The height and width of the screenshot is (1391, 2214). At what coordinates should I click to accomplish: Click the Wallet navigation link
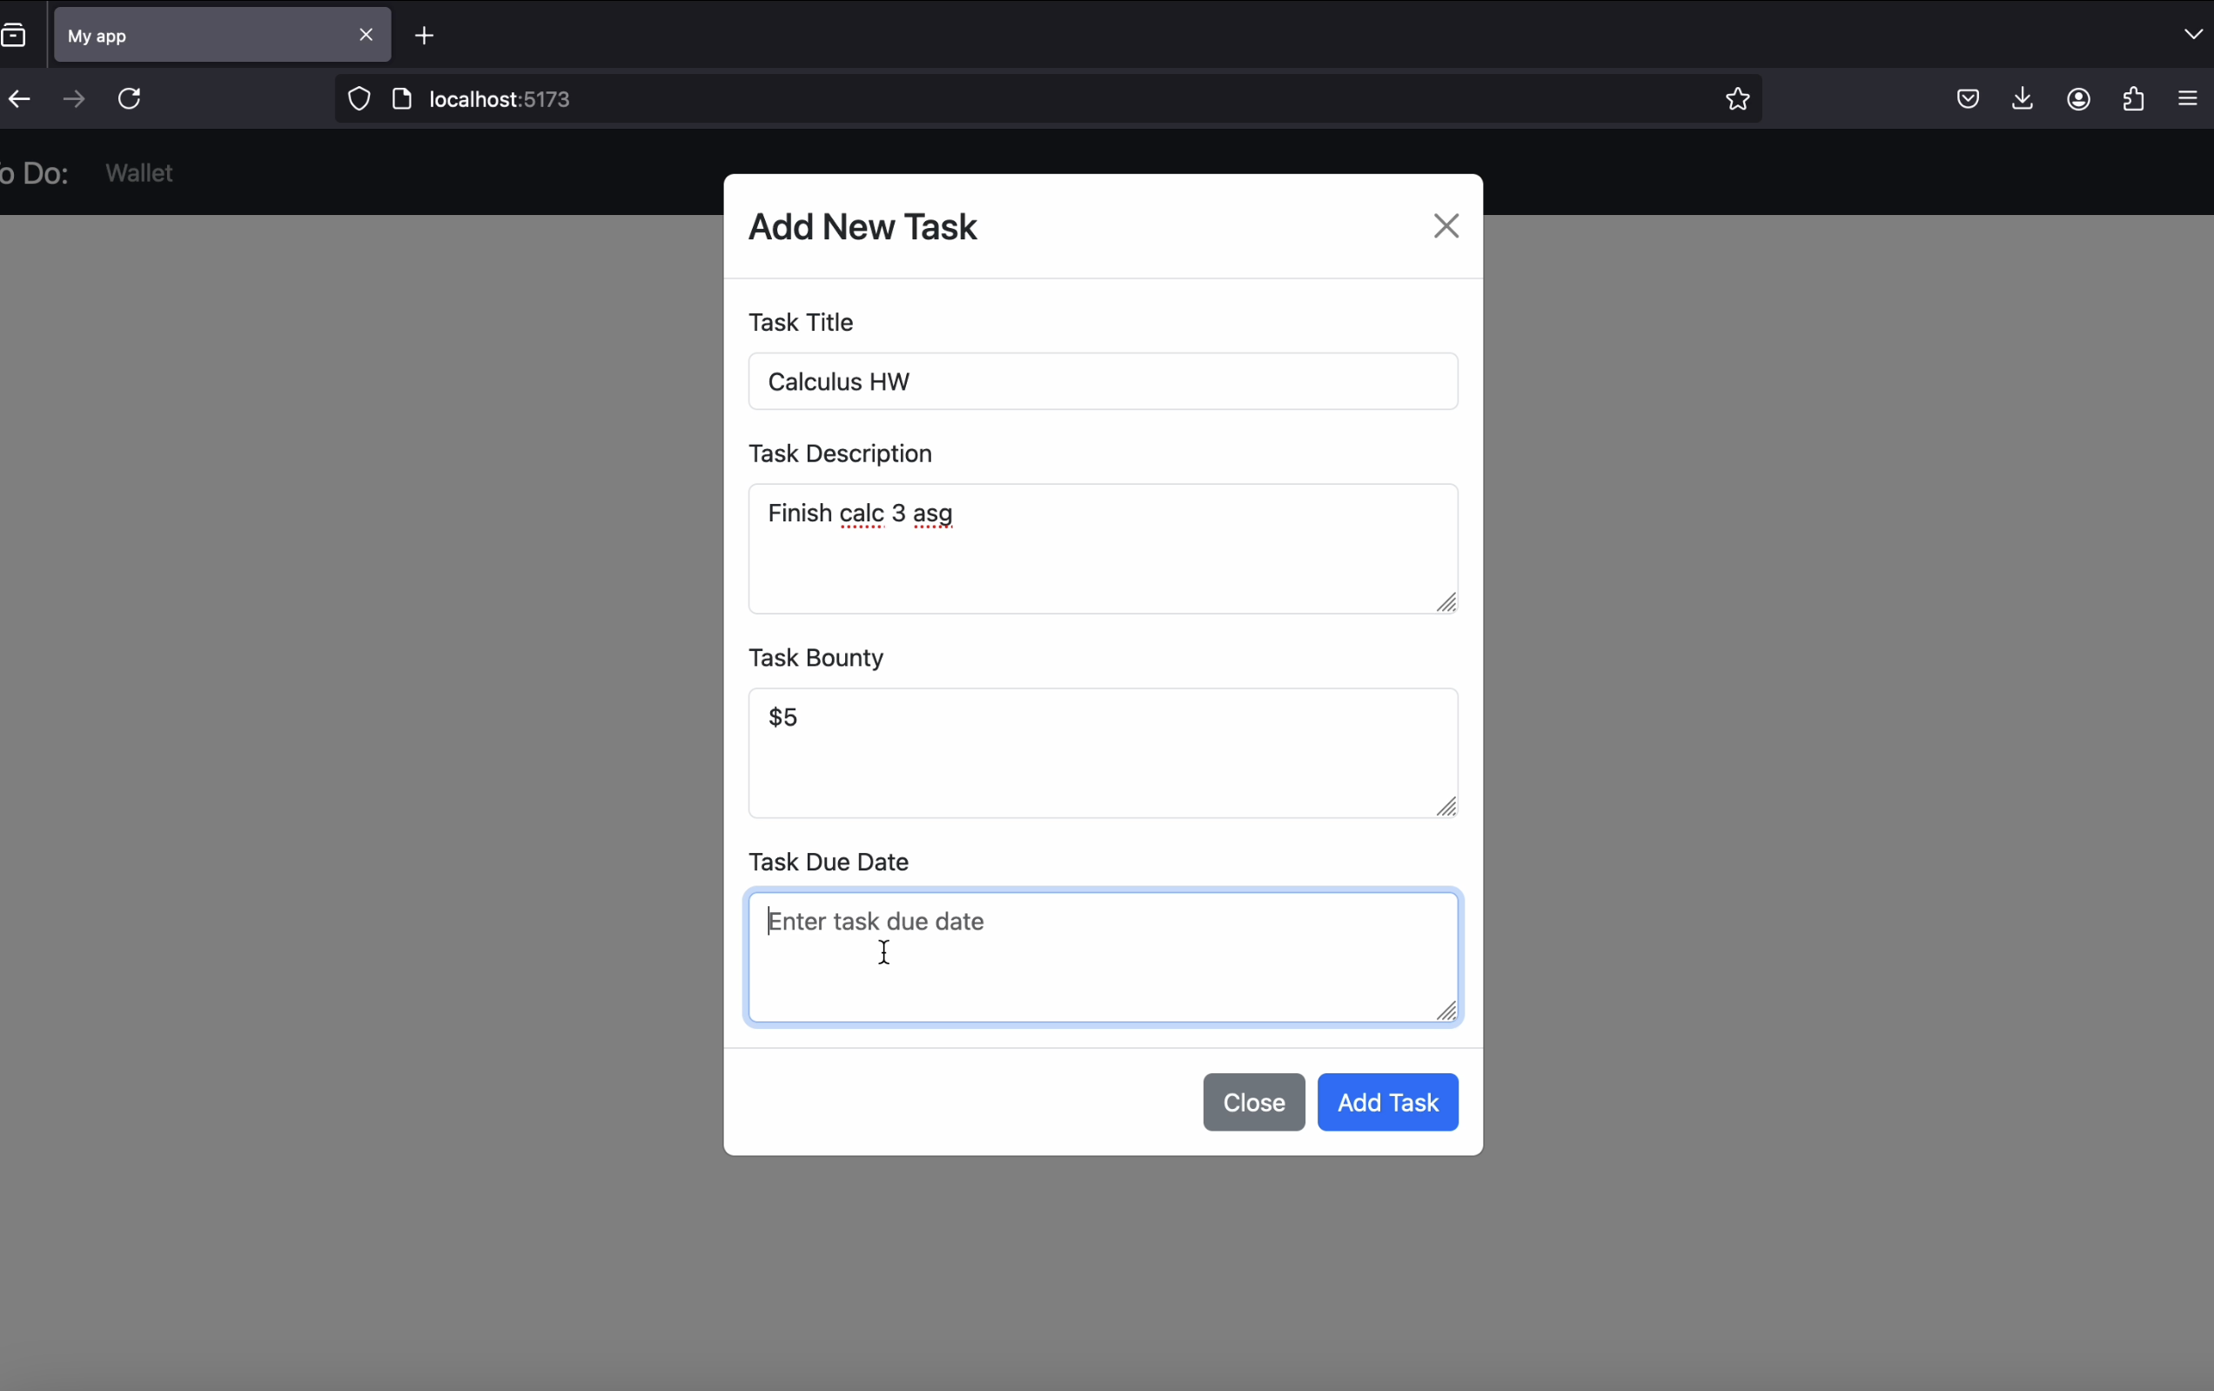point(140,173)
